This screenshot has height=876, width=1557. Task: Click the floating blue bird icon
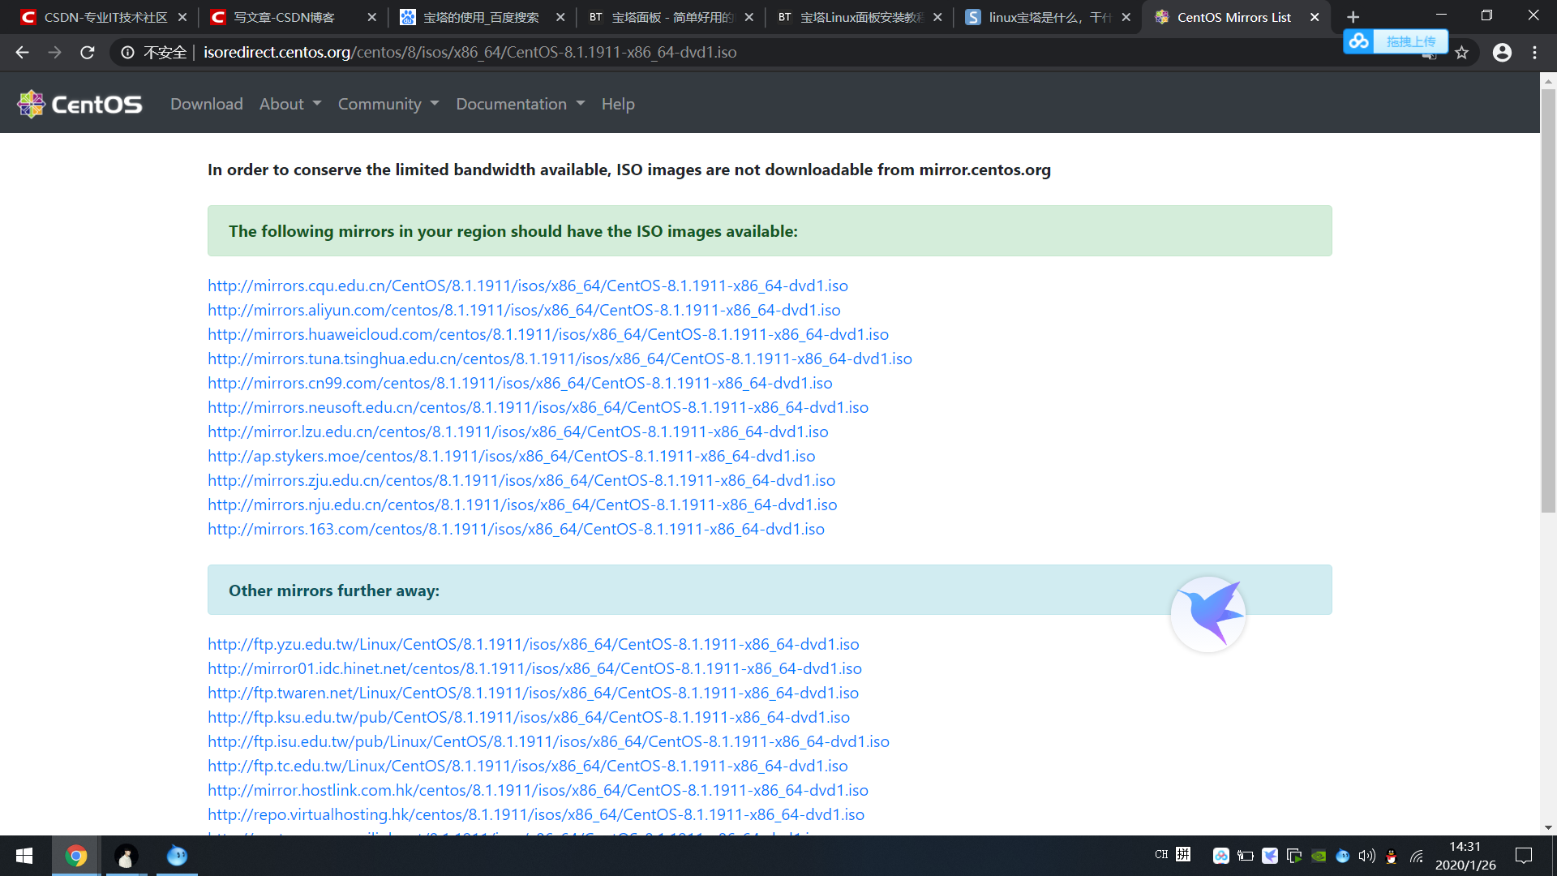[x=1207, y=614]
